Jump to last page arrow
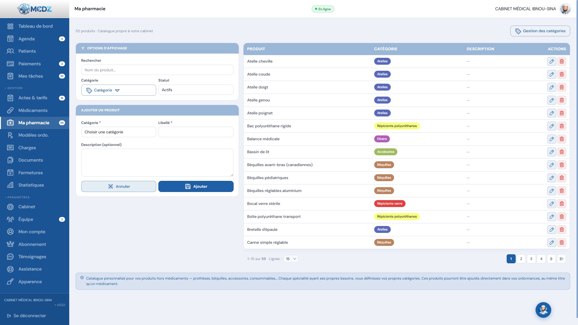The width and height of the screenshot is (578, 325). click(x=561, y=259)
